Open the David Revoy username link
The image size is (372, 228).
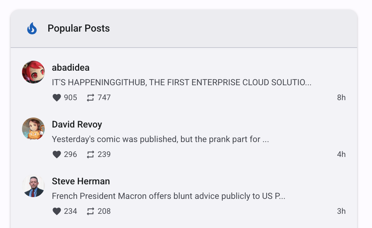pyautogui.click(x=77, y=124)
